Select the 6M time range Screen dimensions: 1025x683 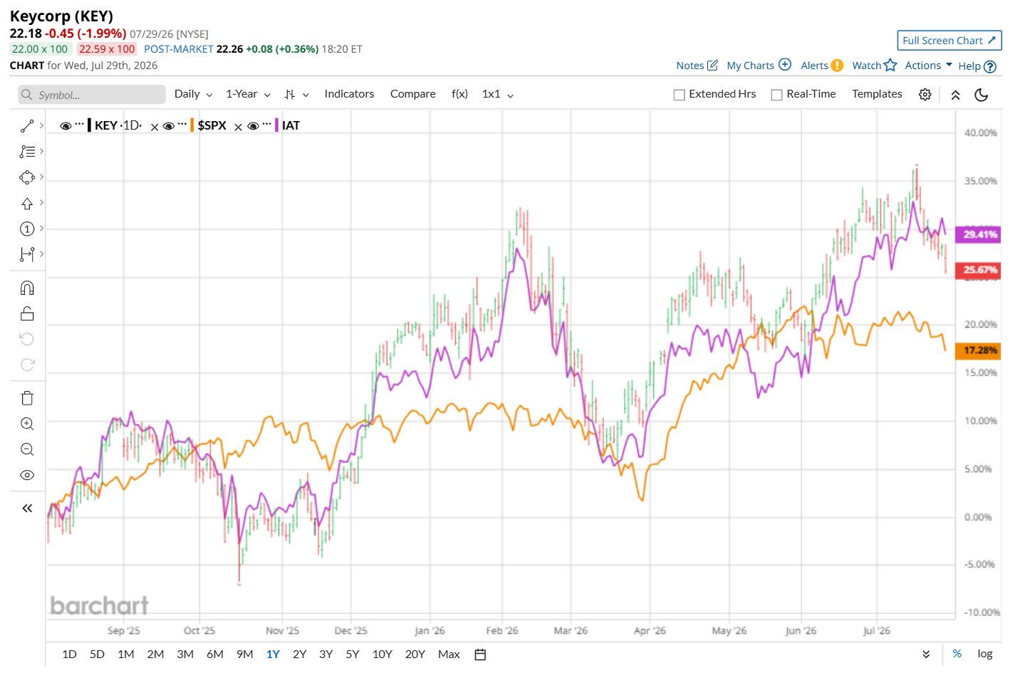(x=214, y=655)
